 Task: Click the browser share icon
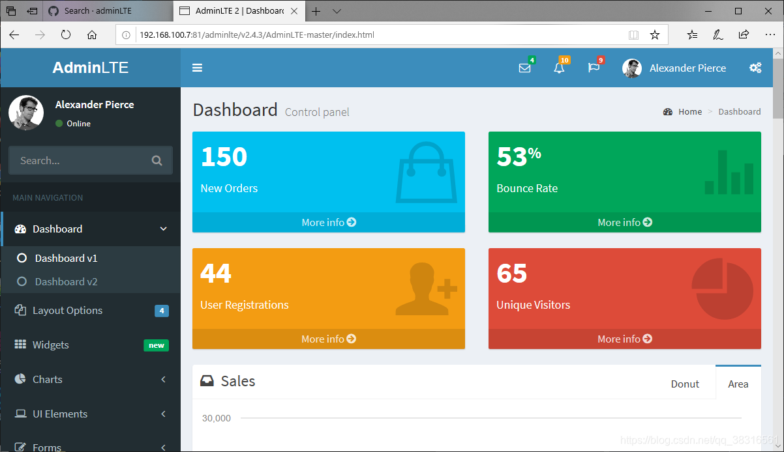tap(744, 35)
